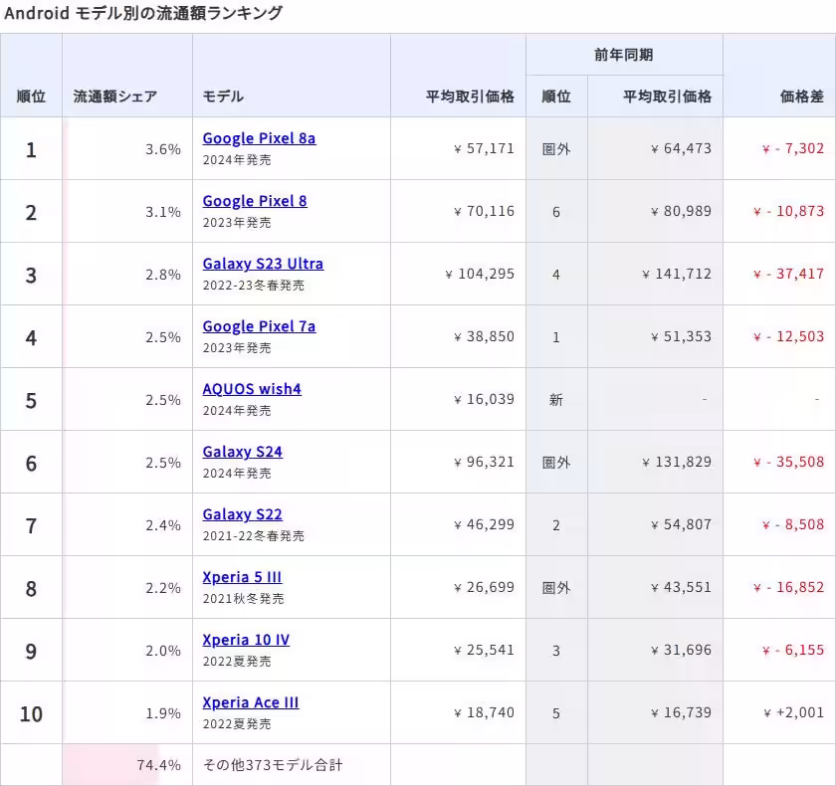Select the AQUOS wish4 link
This screenshot has height=786, width=836.
252,389
